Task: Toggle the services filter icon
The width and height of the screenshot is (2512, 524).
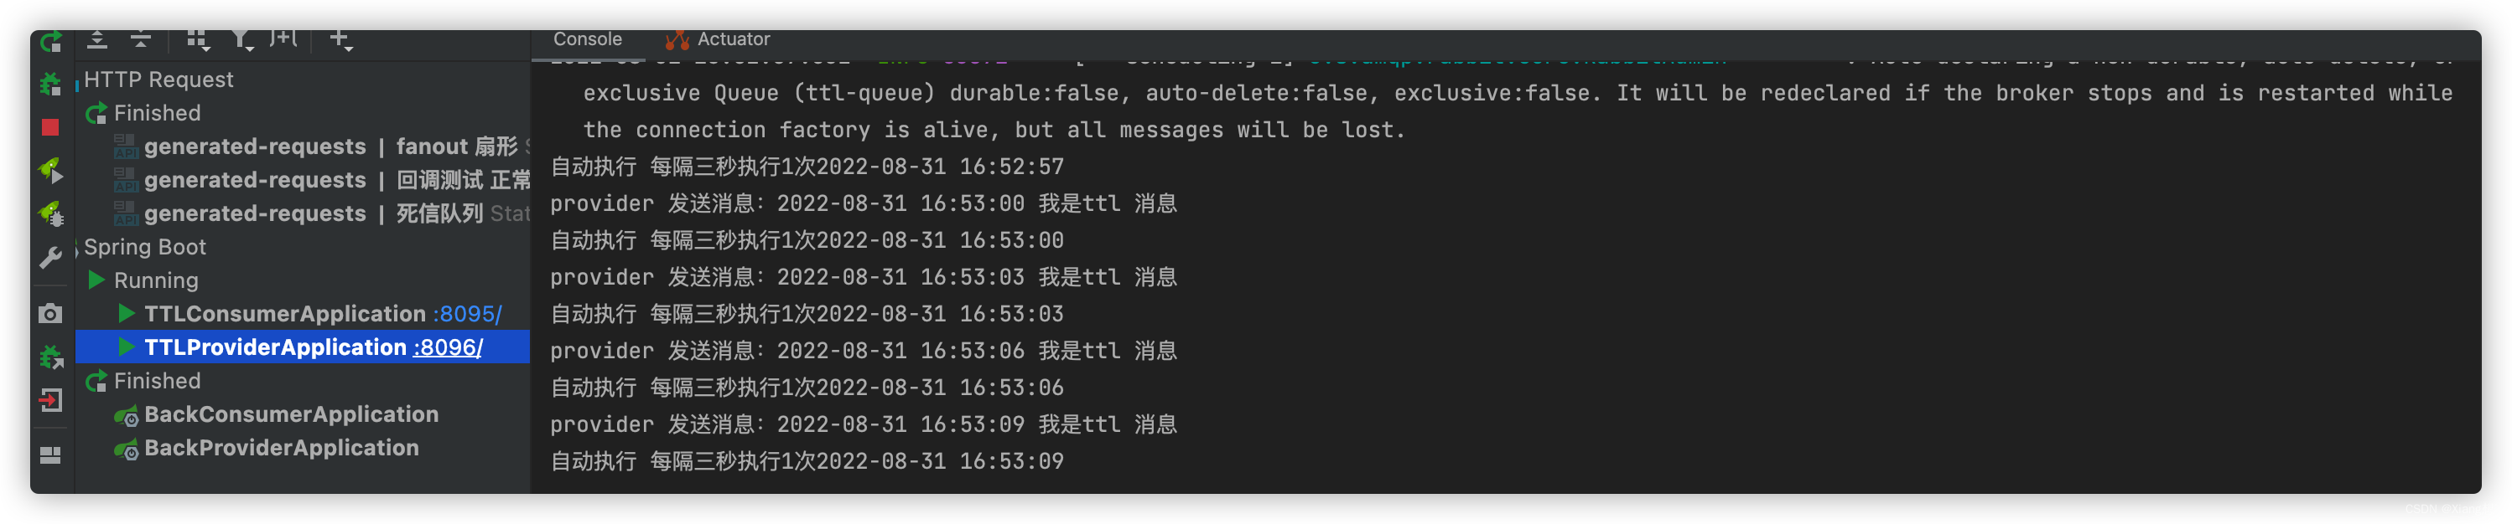Action: pyautogui.click(x=241, y=39)
